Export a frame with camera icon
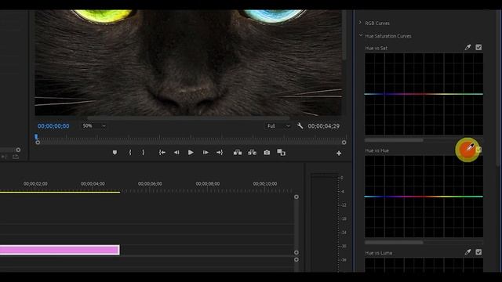The image size is (502, 282). point(267,153)
